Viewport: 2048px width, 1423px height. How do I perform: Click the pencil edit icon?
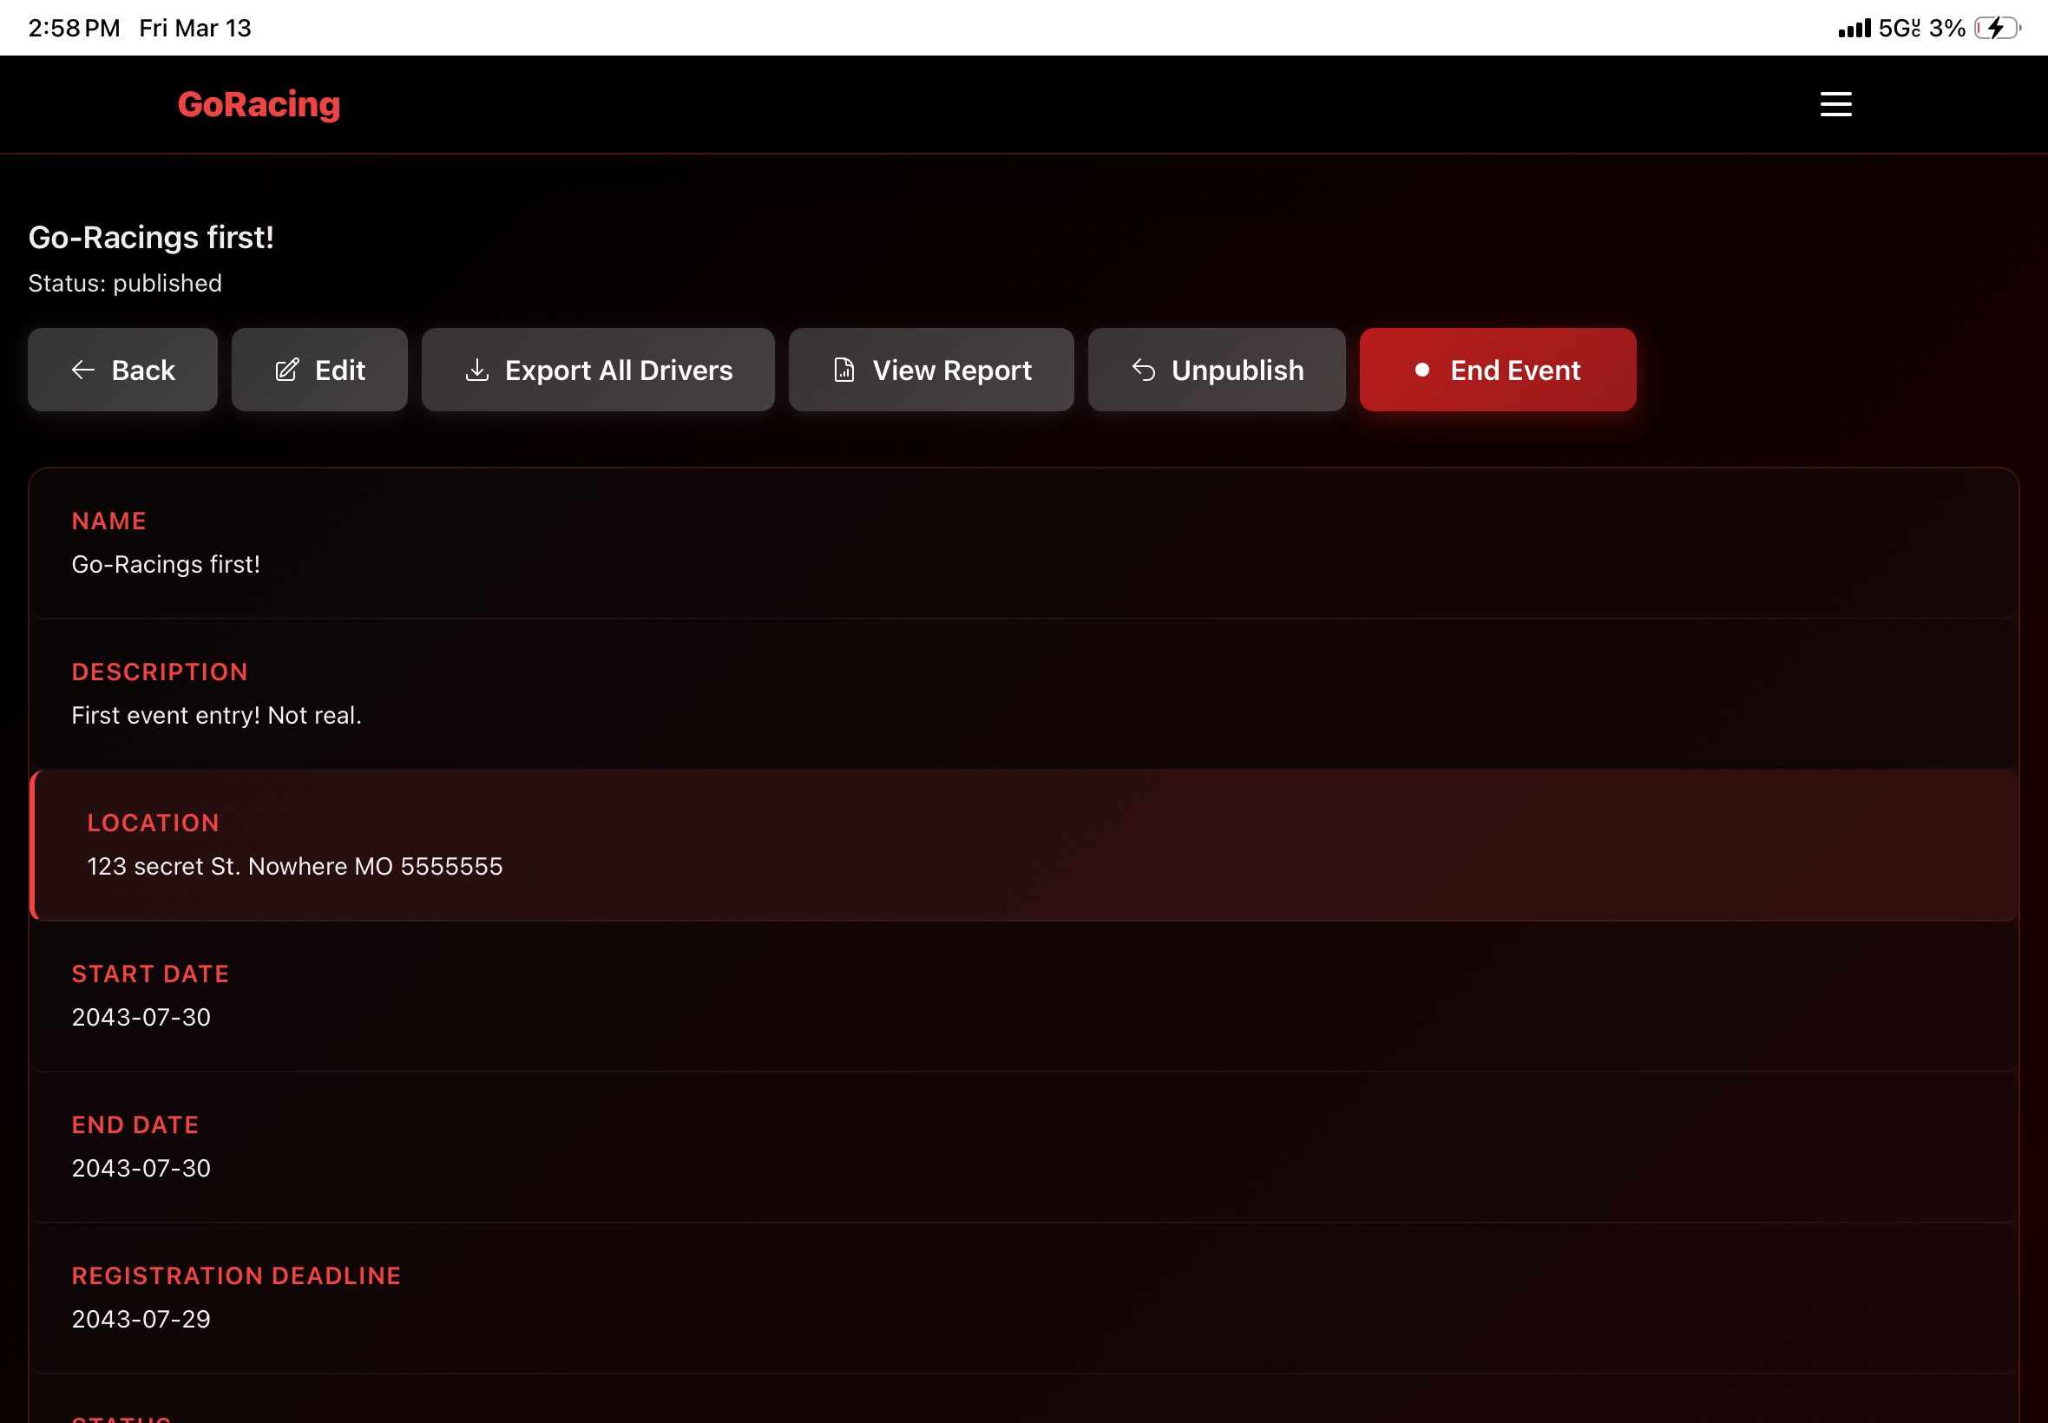(287, 370)
